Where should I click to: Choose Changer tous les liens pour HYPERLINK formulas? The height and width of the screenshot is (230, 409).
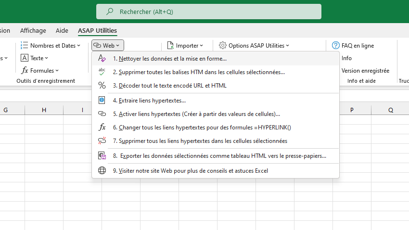click(216, 128)
